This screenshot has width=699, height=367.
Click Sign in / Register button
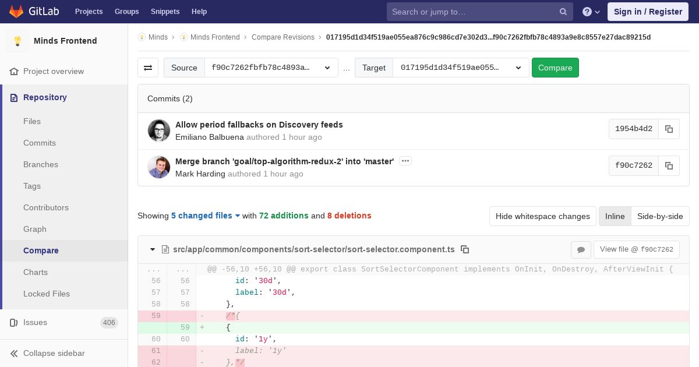point(648,12)
